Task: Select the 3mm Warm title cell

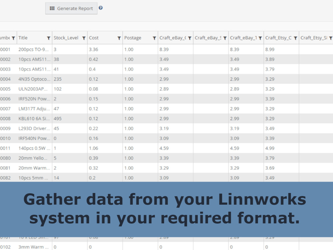Action: click(x=34, y=247)
